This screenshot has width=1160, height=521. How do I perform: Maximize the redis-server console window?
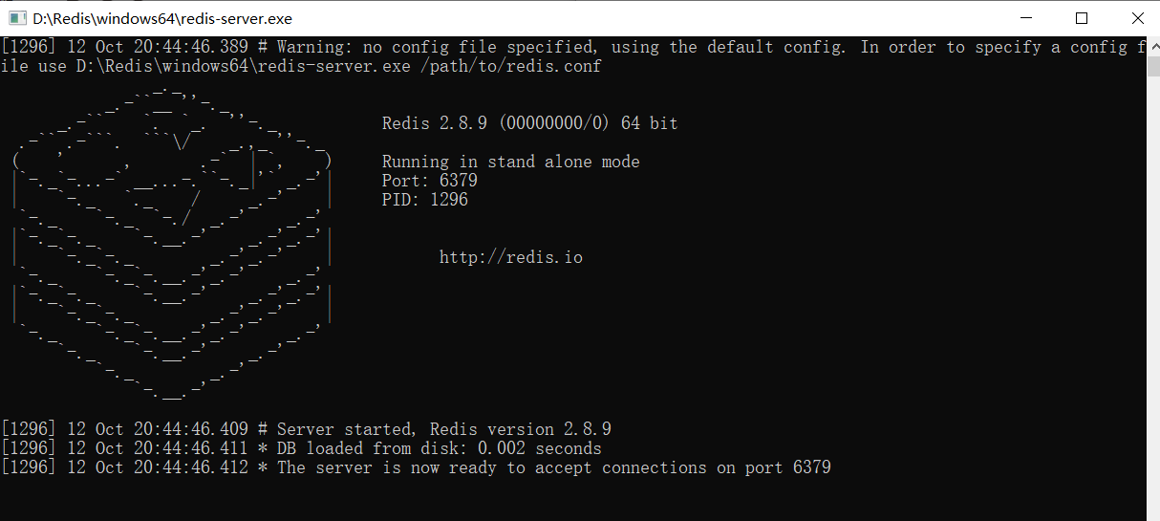(1081, 18)
